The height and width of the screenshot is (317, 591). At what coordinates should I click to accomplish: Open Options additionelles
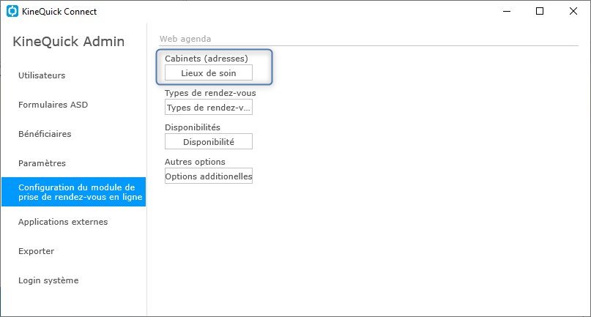point(209,176)
